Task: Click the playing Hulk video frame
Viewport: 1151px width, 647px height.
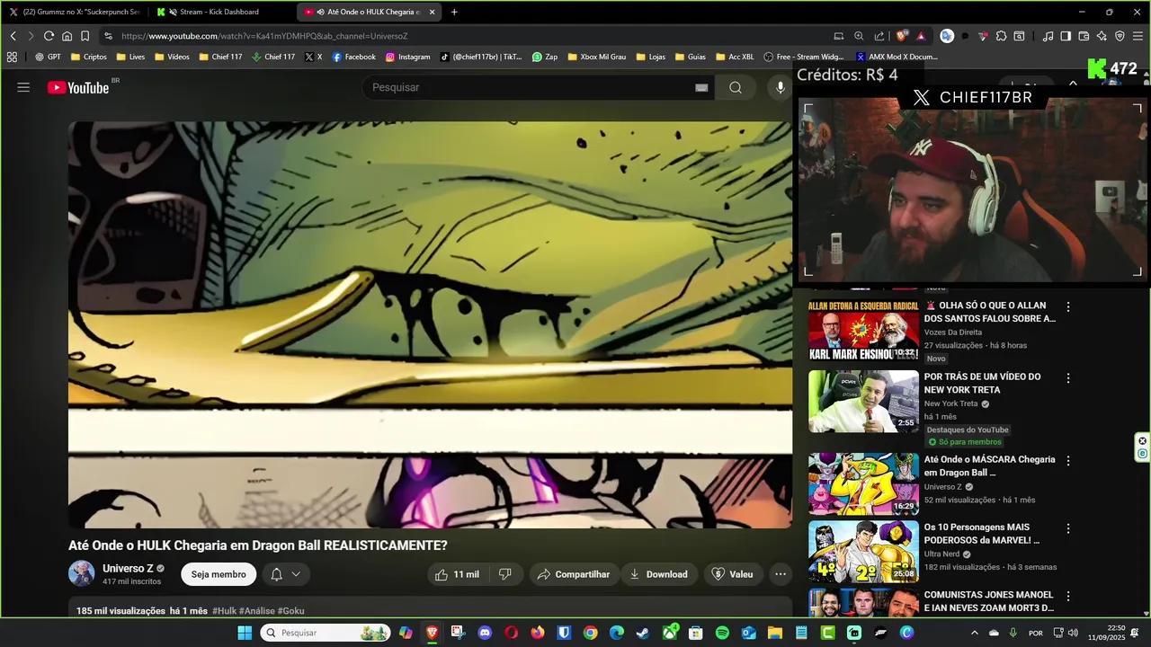Action: point(430,325)
